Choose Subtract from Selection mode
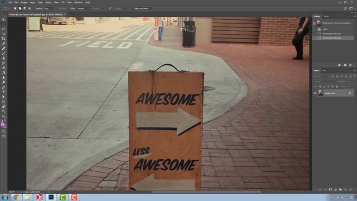The height and width of the screenshot is (201, 357). coord(25,8)
